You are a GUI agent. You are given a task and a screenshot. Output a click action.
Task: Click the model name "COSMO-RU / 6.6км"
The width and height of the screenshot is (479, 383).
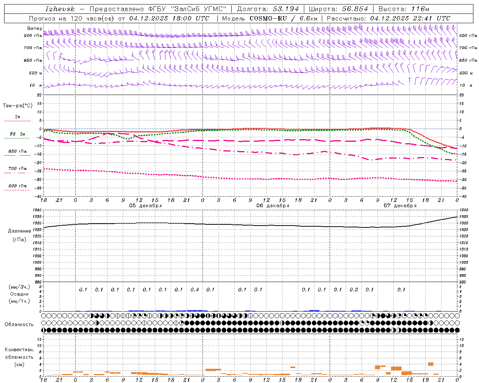pos(284,18)
